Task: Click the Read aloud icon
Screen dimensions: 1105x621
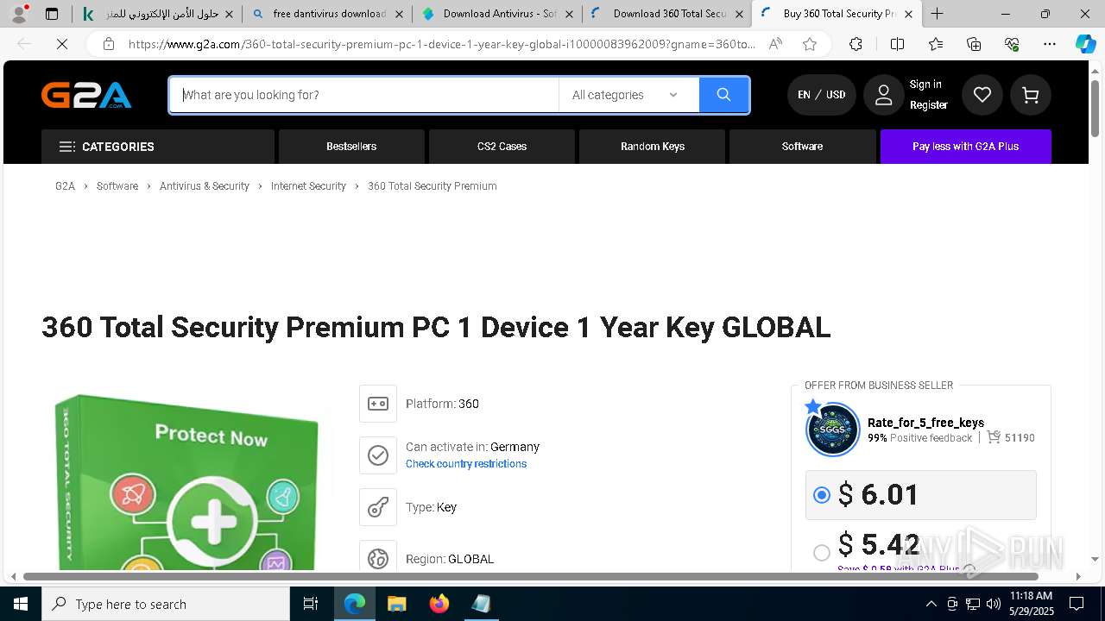Action: pyautogui.click(x=775, y=44)
